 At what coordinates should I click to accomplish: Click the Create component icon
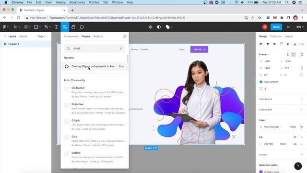point(150,27)
